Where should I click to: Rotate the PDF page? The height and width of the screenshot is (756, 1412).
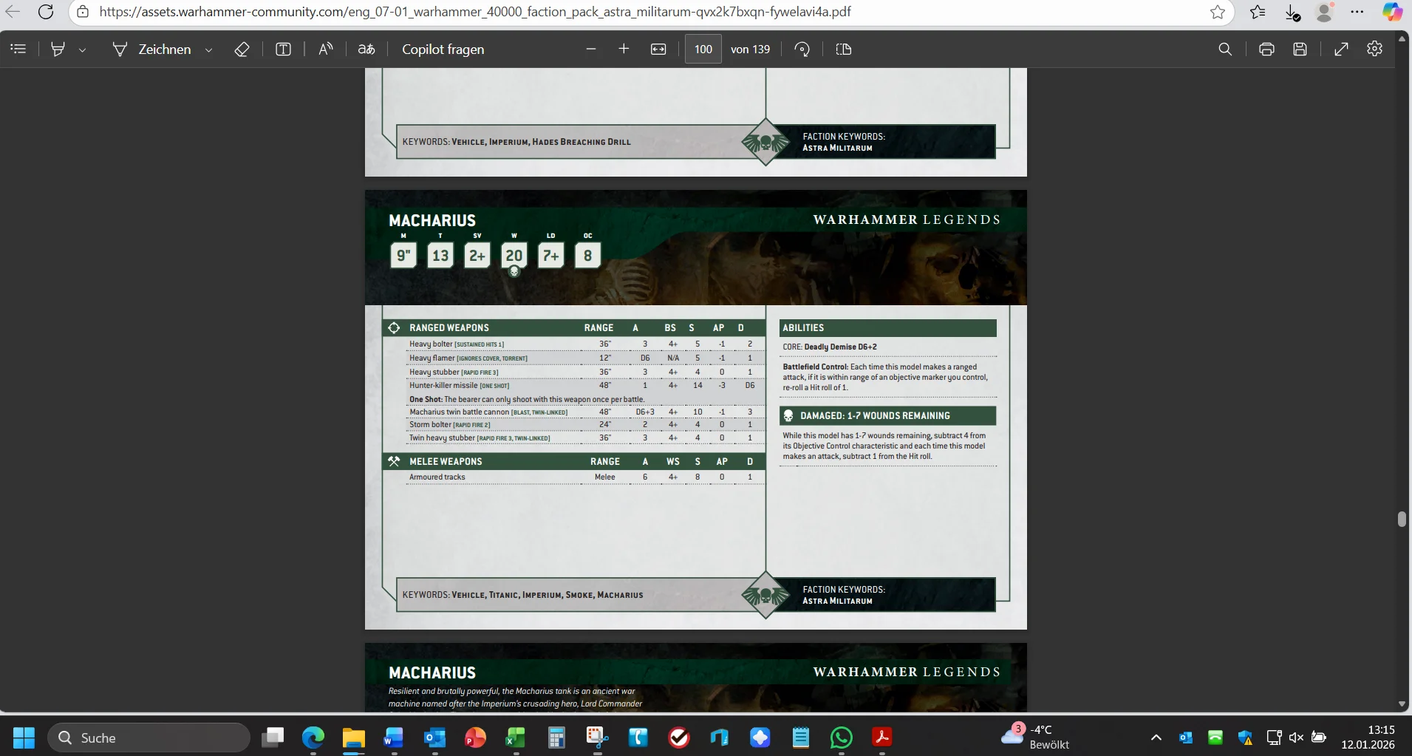click(x=802, y=49)
